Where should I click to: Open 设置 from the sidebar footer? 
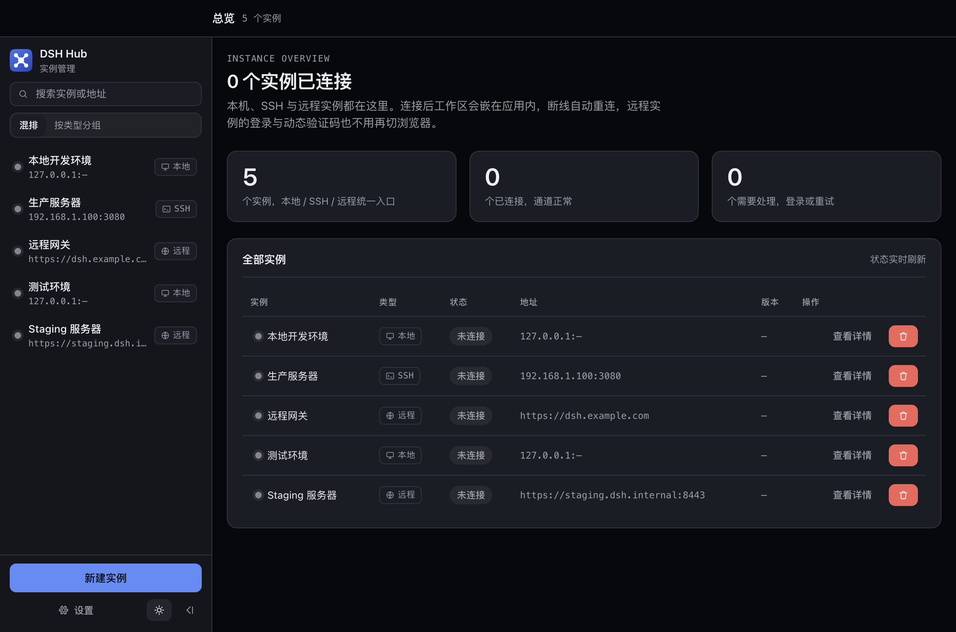pyautogui.click(x=76, y=610)
